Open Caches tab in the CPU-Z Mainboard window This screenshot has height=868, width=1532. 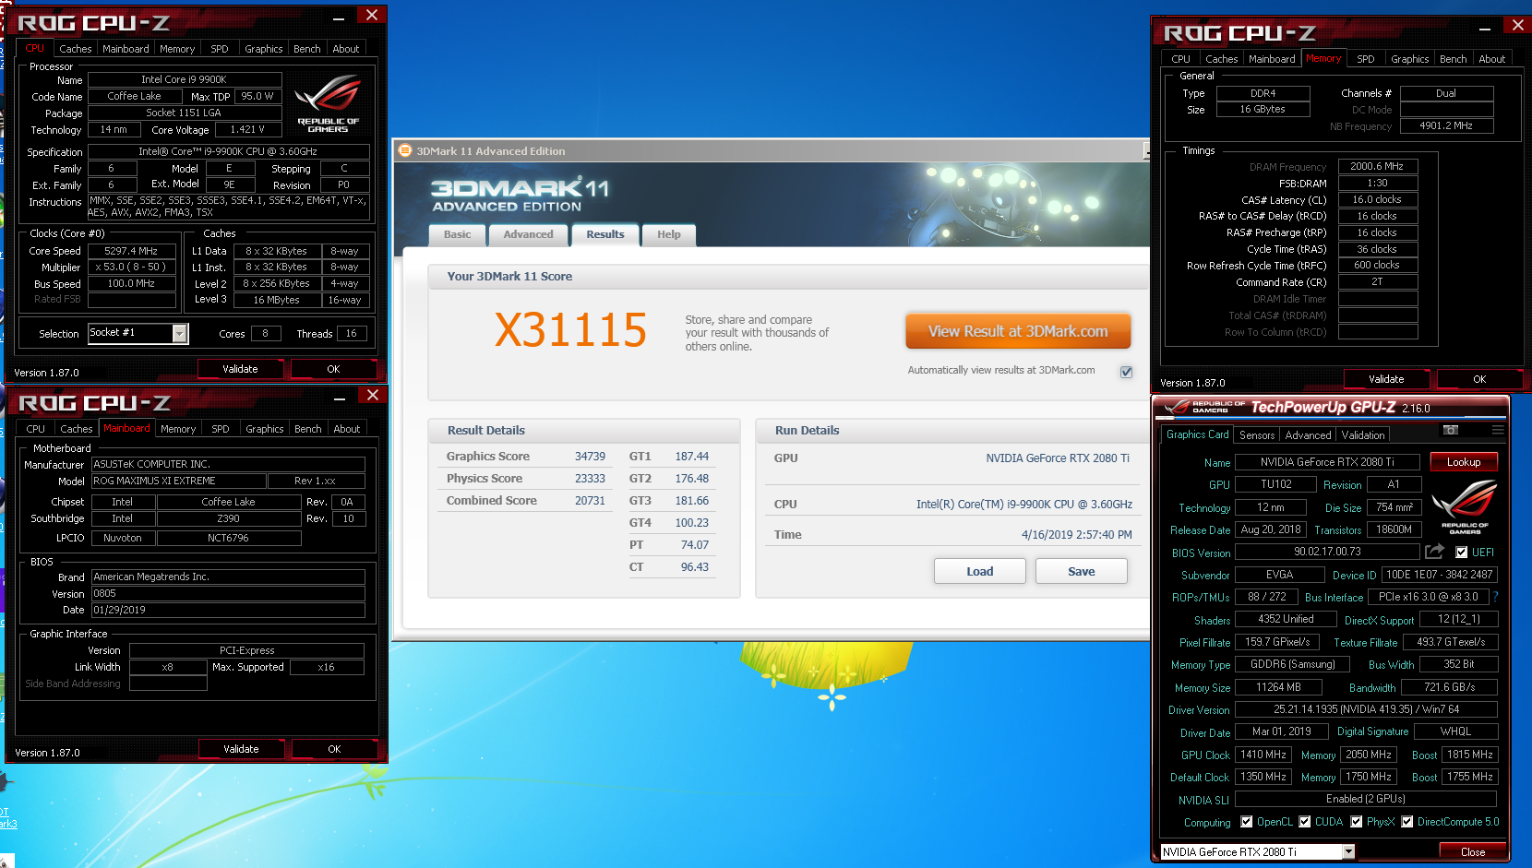[77, 429]
